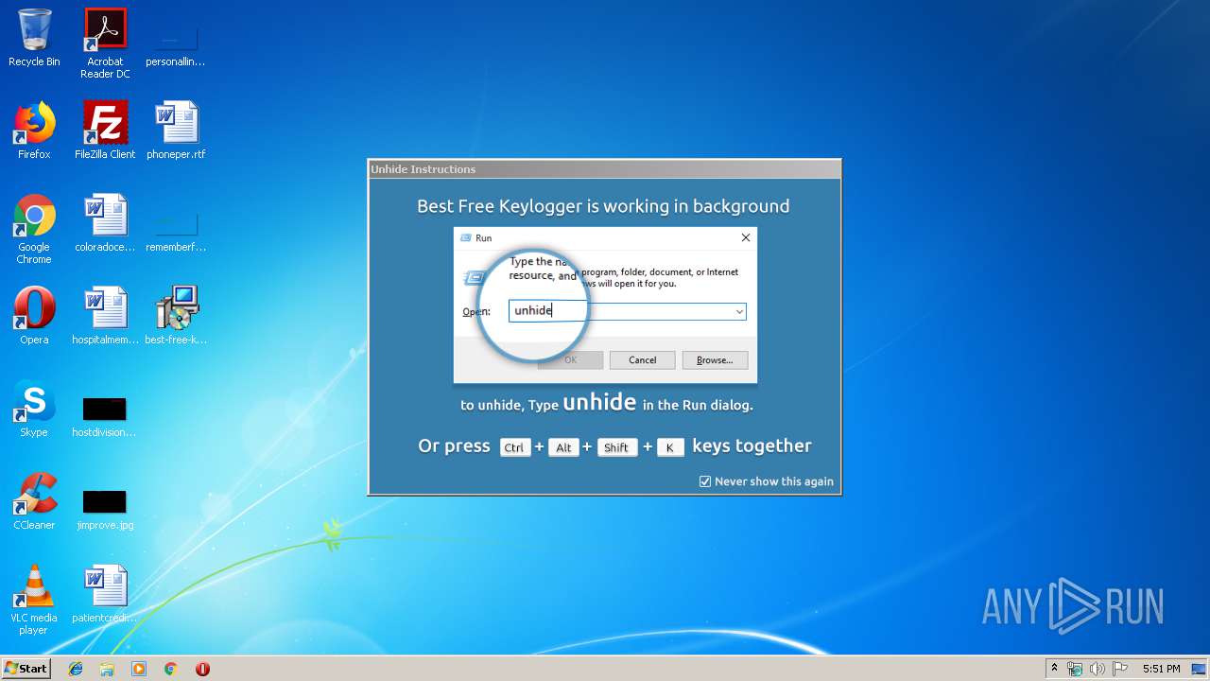This screenshot has width=1210, height=681.
Task: Open Action Center flag icon
Action: [x=1120, y=669]
